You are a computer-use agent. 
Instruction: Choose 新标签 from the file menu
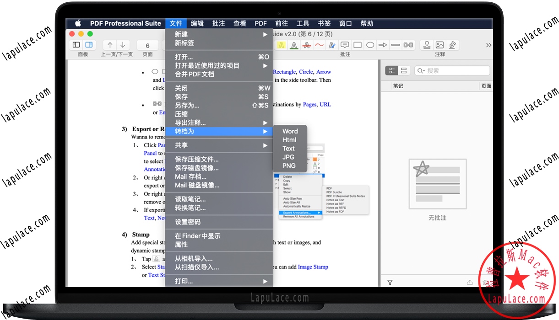219,43
